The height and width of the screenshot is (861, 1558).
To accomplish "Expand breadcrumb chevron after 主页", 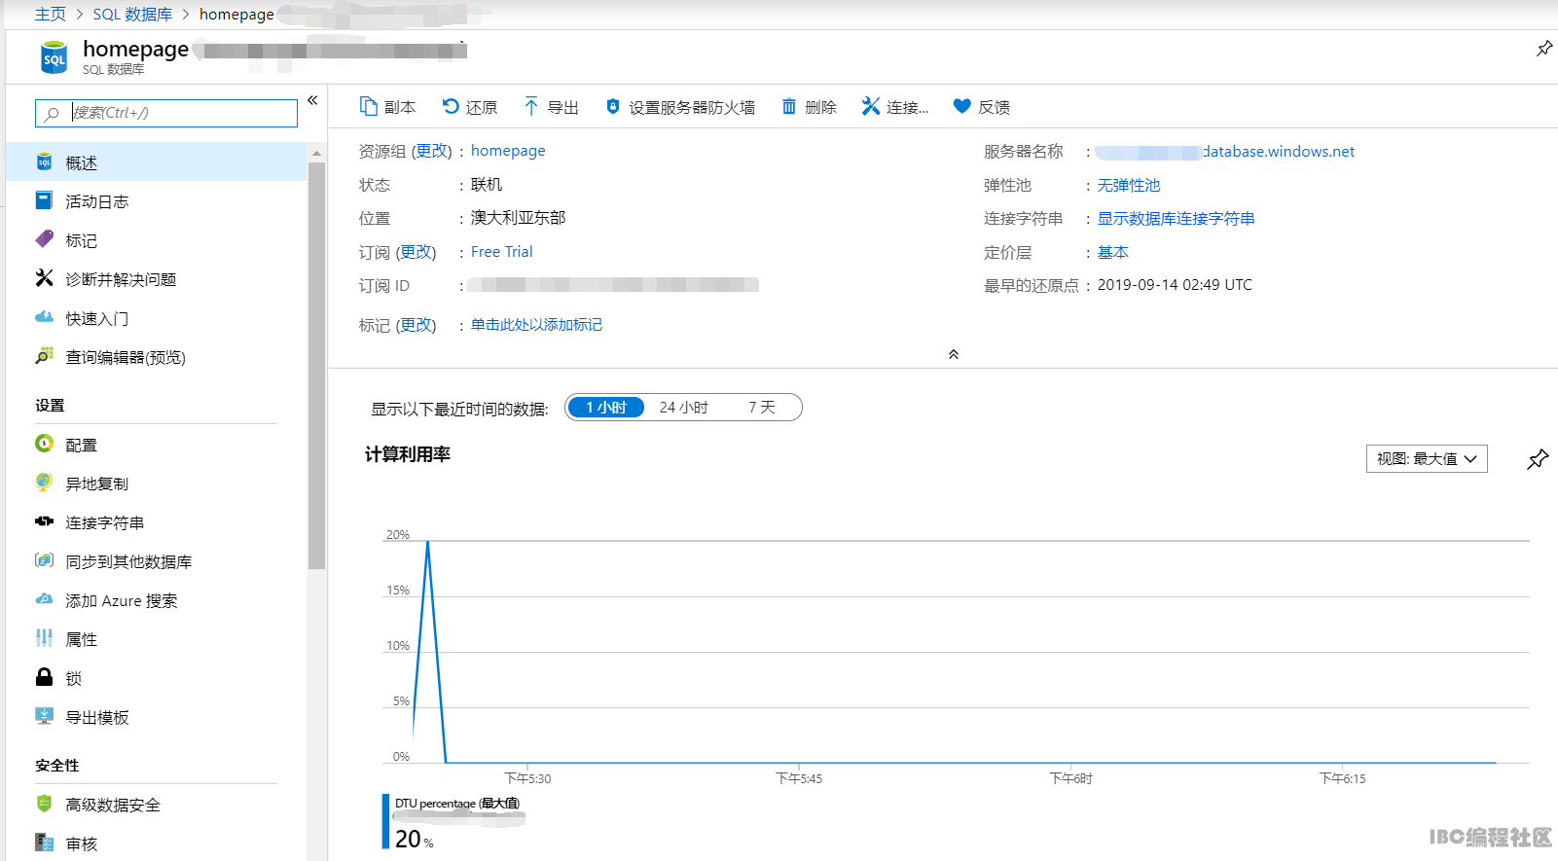I will 80,15.
